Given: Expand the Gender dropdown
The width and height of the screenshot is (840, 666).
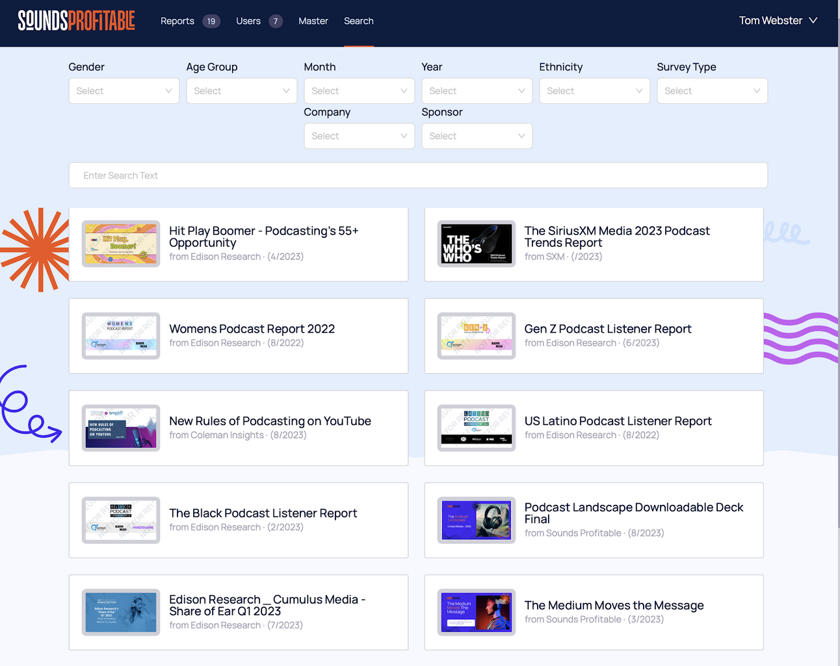Looking at the screenshot, I should [124, 91].
